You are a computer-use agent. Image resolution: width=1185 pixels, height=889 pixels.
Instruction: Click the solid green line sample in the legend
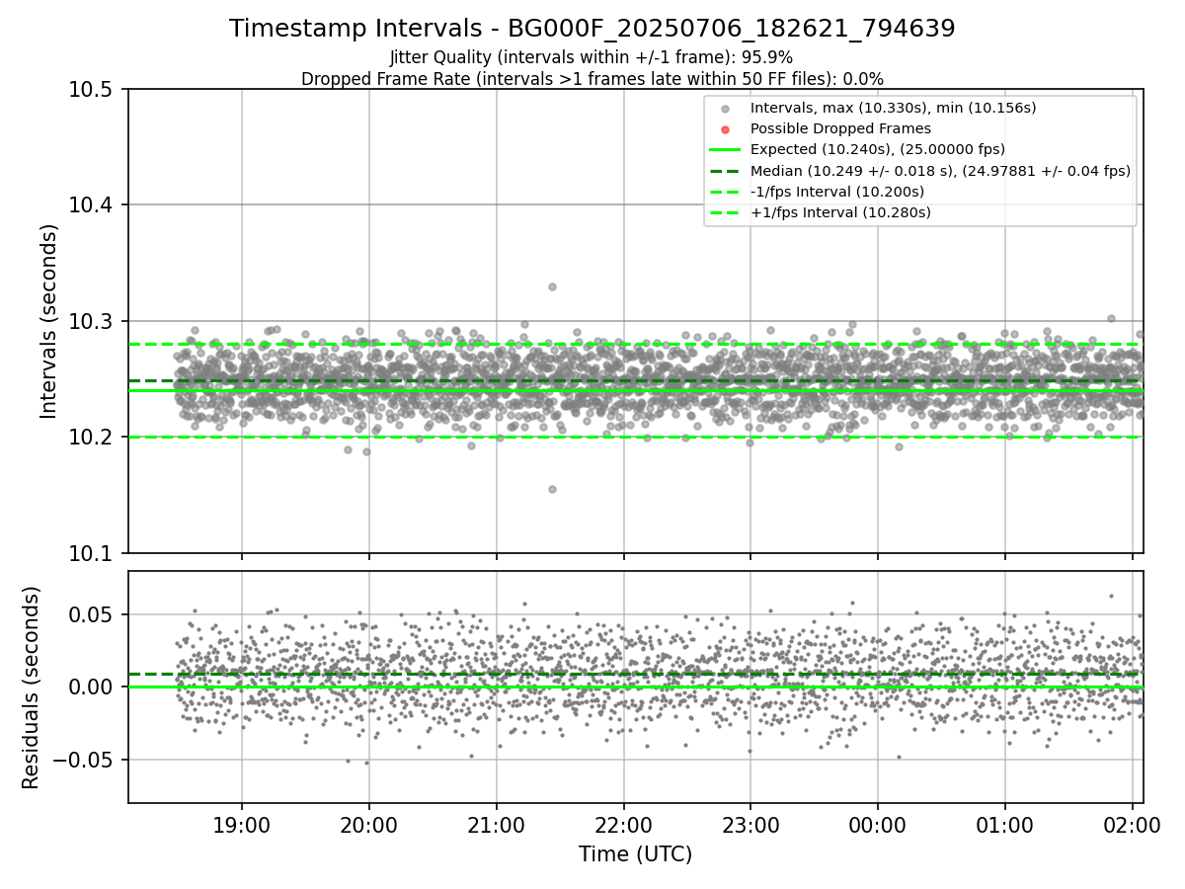[x=725, y=150]
